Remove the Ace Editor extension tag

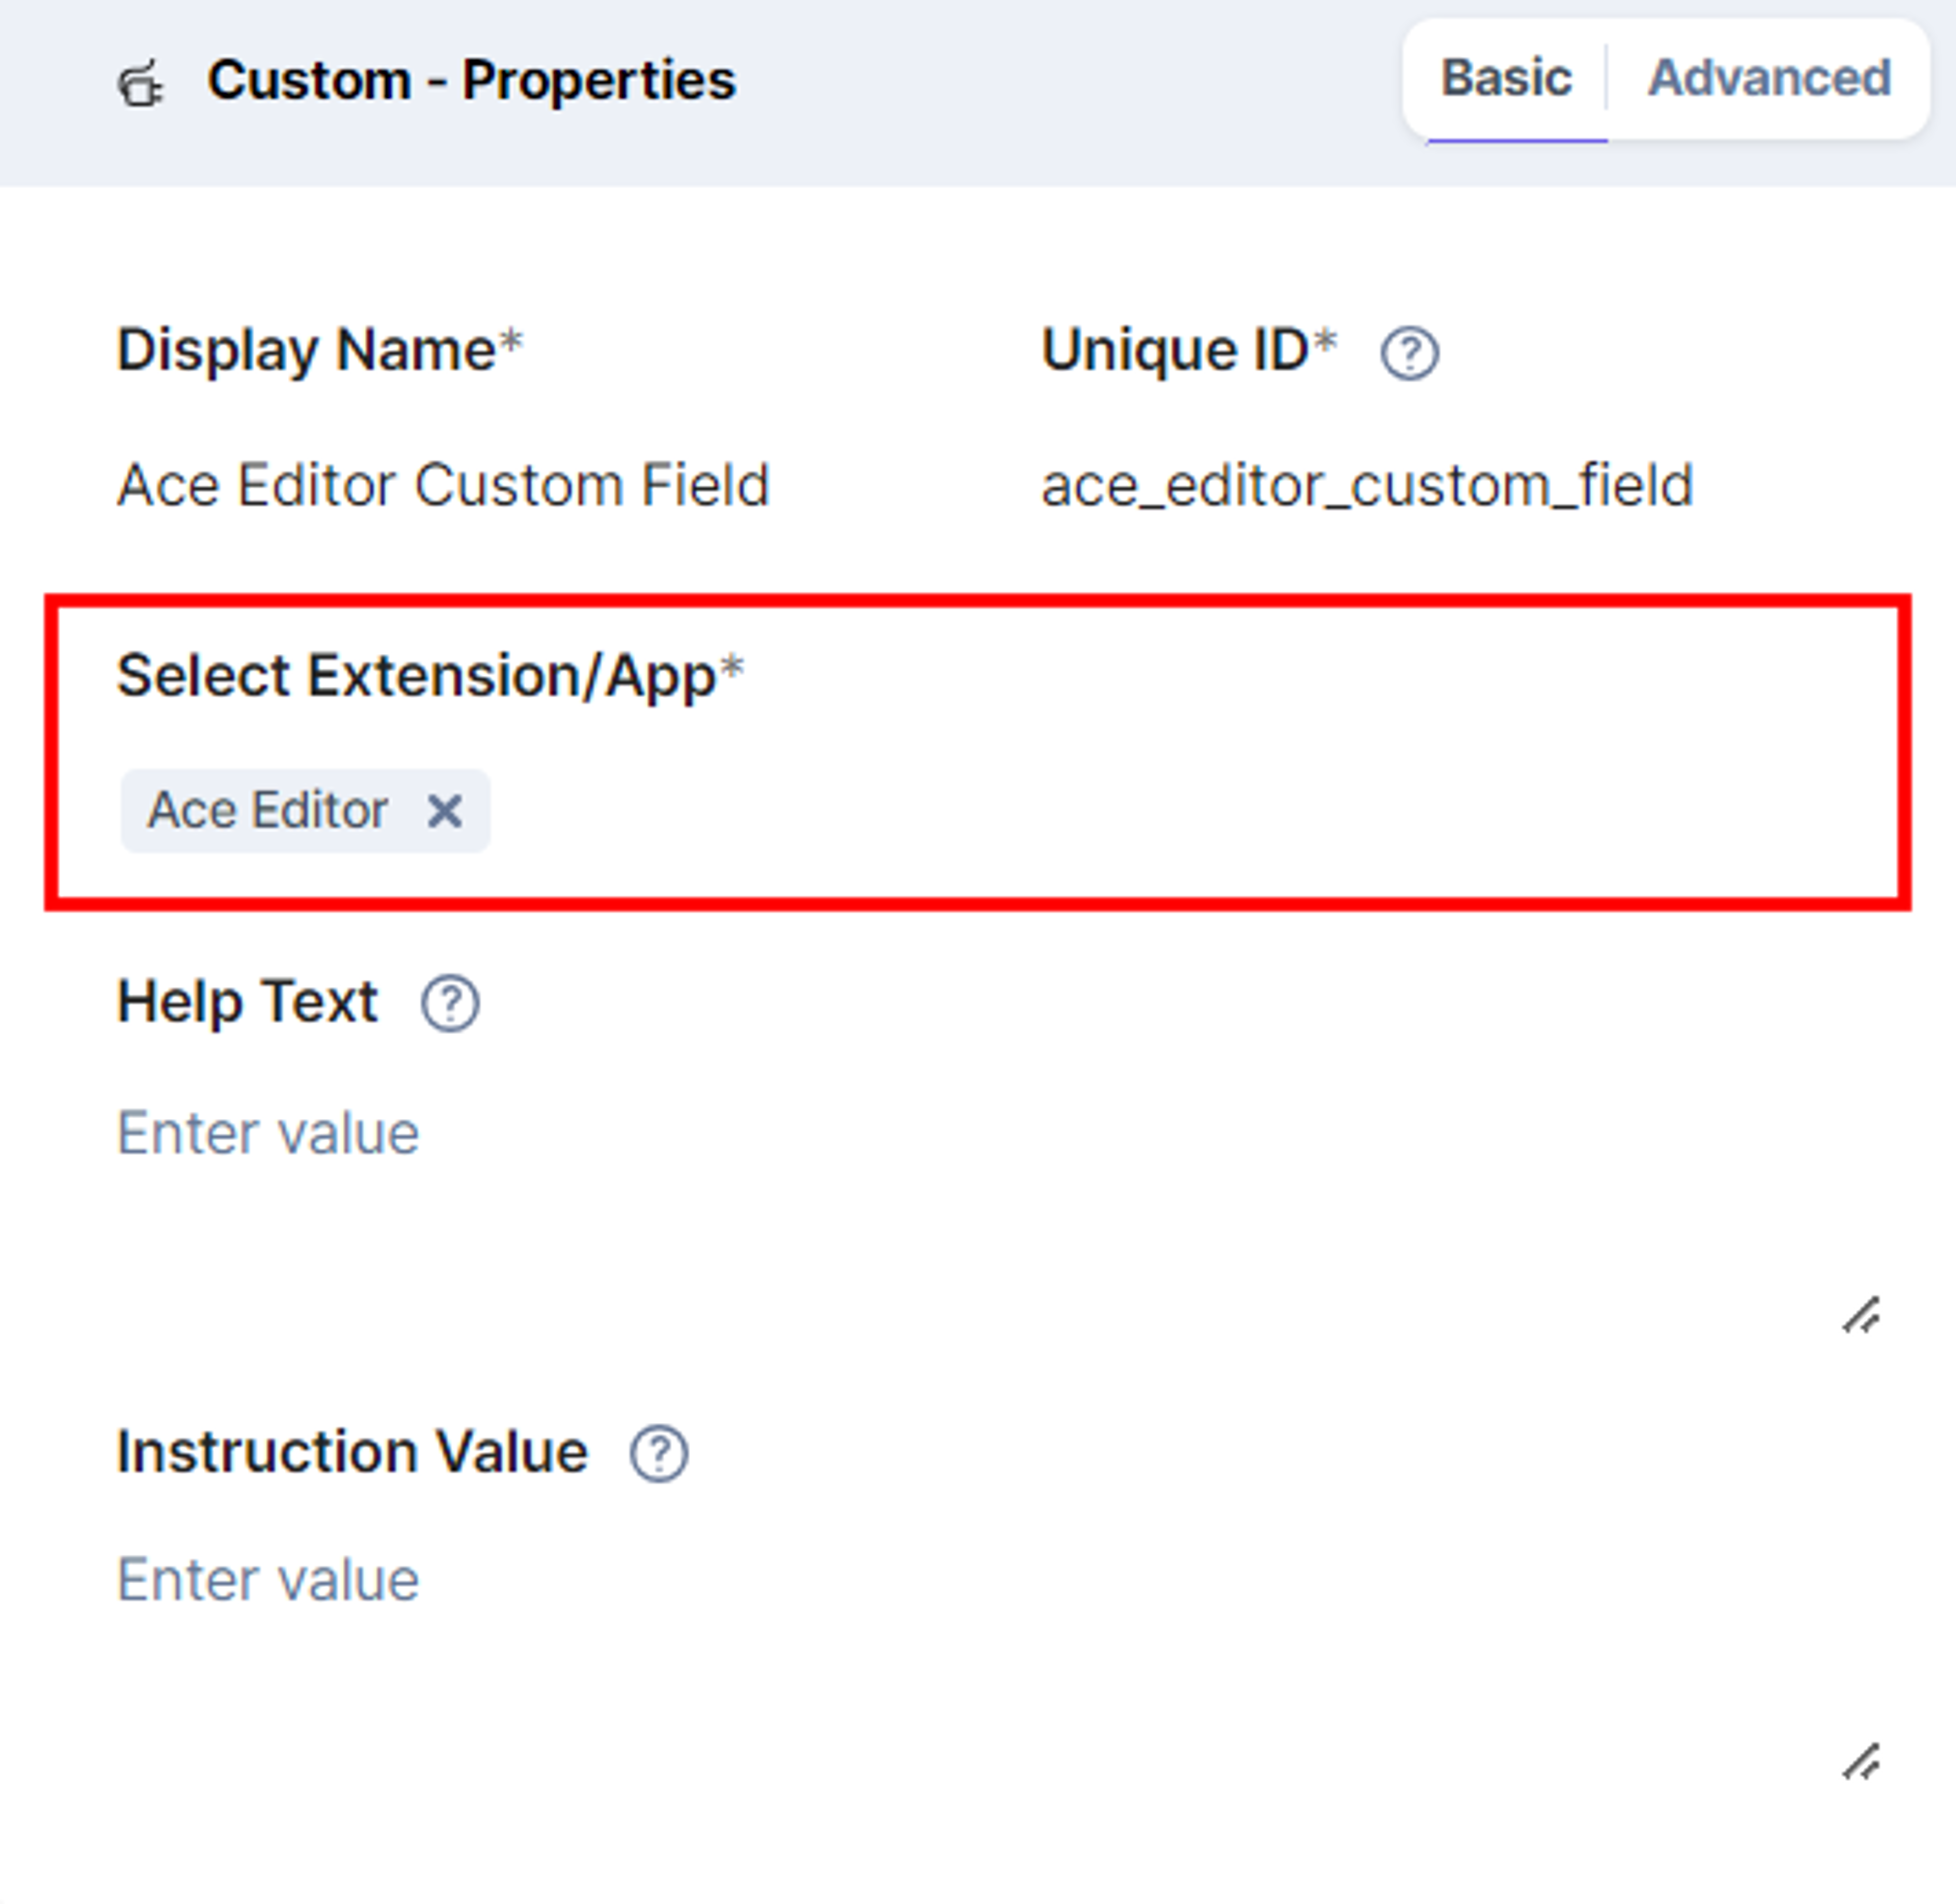point(444,810)
